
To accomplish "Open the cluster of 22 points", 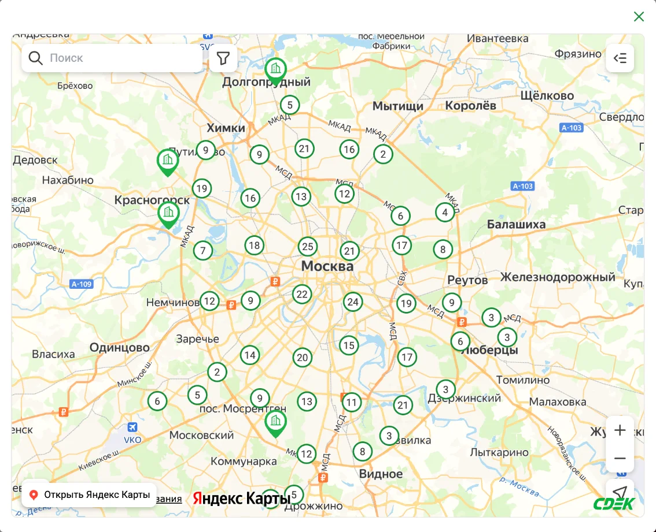I will pos(302,294).
